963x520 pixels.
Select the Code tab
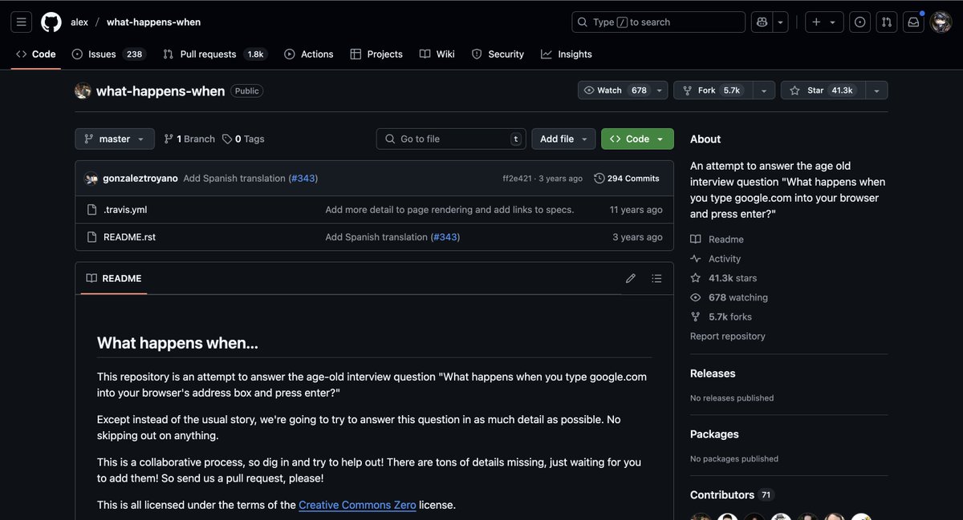pyautogui.click(x=36, y=54)
